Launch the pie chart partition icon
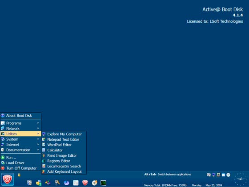Viewport: 249px width, 187px height. pyautogui.click(x=66, y=183)
